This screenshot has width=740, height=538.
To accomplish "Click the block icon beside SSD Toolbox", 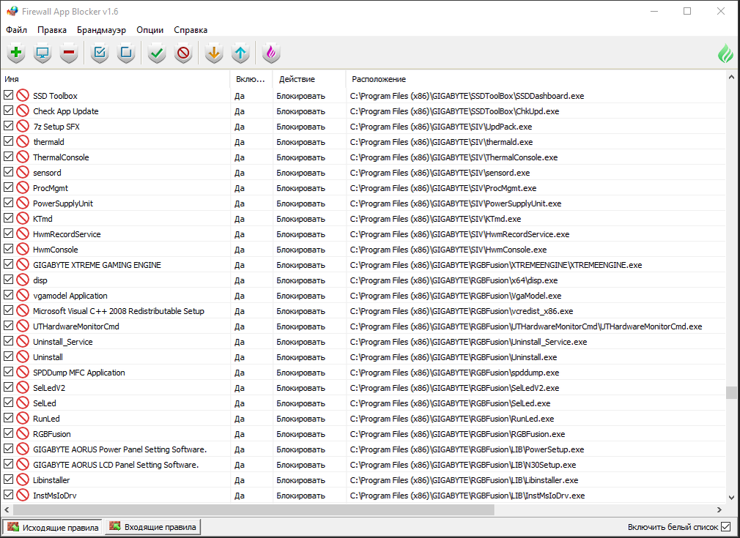I will pyautogui.click(x=23, y=96).
